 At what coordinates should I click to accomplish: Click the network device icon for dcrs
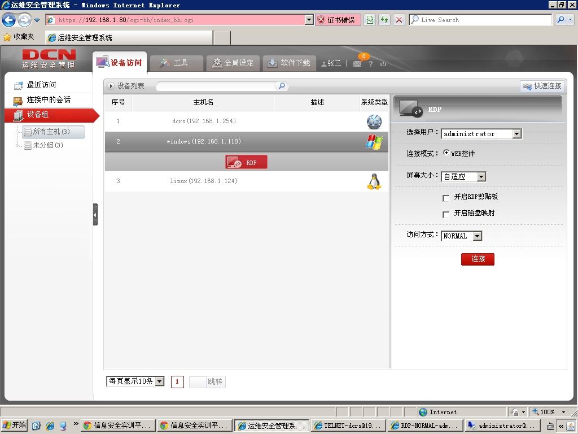coord(374,122)
